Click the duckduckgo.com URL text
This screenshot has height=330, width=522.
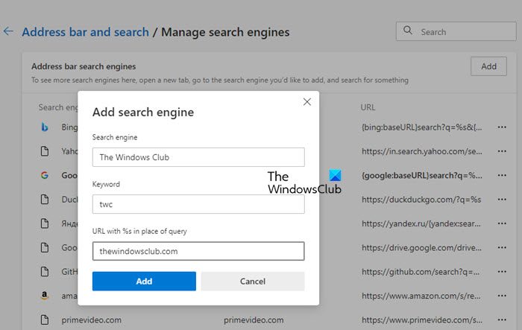click(421, 200)
